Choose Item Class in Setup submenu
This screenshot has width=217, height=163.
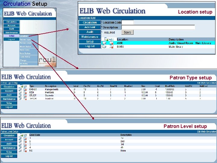pos(29,50)
